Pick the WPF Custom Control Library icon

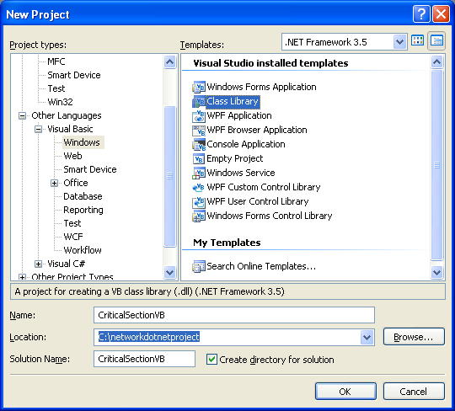(199, 187)
